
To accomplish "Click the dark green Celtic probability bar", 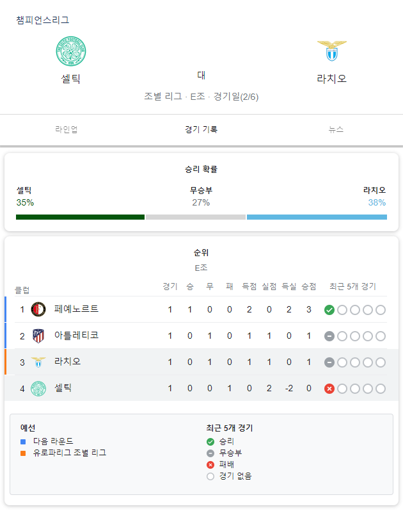I will pos(80,217).
